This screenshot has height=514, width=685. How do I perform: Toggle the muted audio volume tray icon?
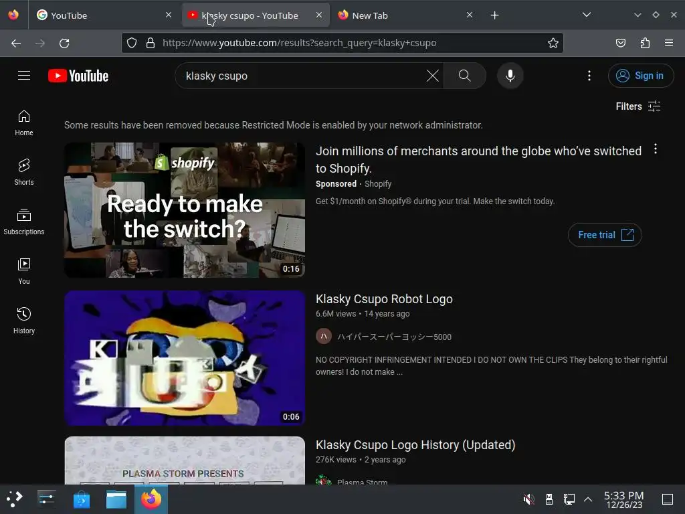pos(528,499)
